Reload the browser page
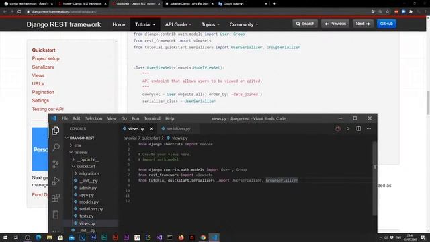The height and width of the screenshot is (242, 430). (19, 12)
